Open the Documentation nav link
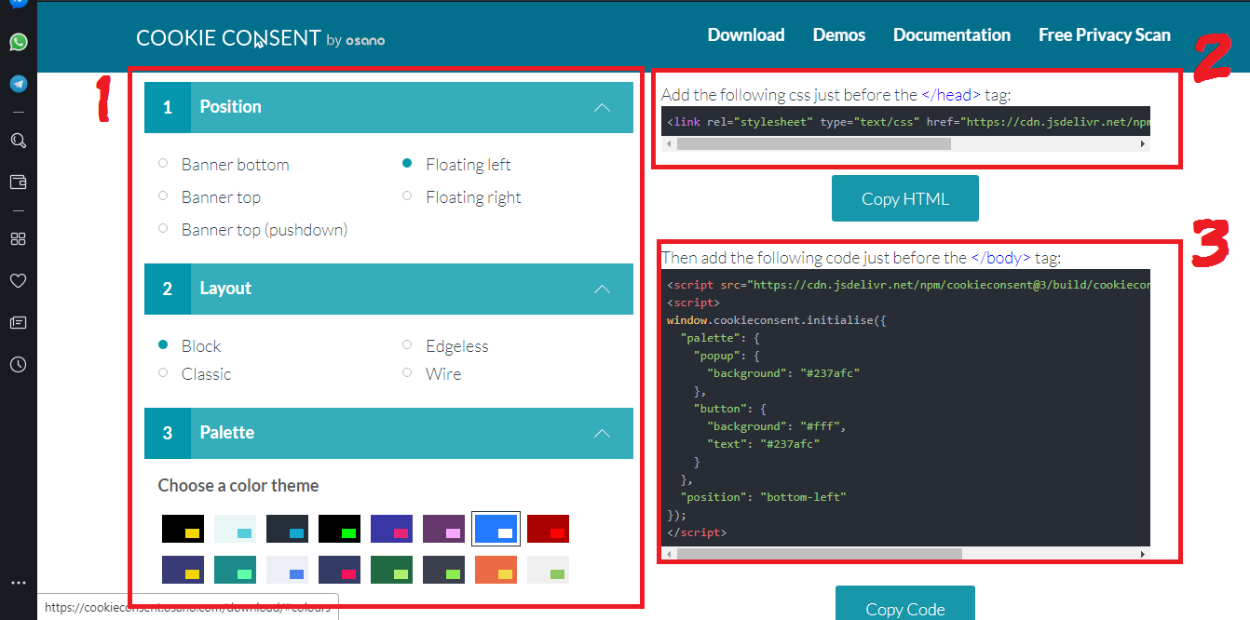The image size is (1250, 620). click(x=951, y=35)
